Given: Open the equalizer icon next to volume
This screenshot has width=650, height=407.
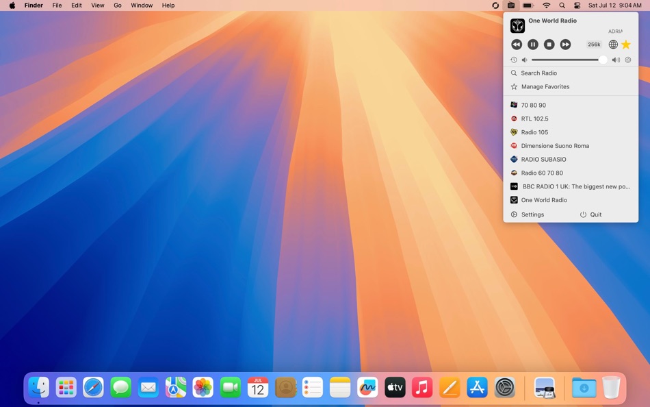Looking at the screenshot, I should coord(627,60).
